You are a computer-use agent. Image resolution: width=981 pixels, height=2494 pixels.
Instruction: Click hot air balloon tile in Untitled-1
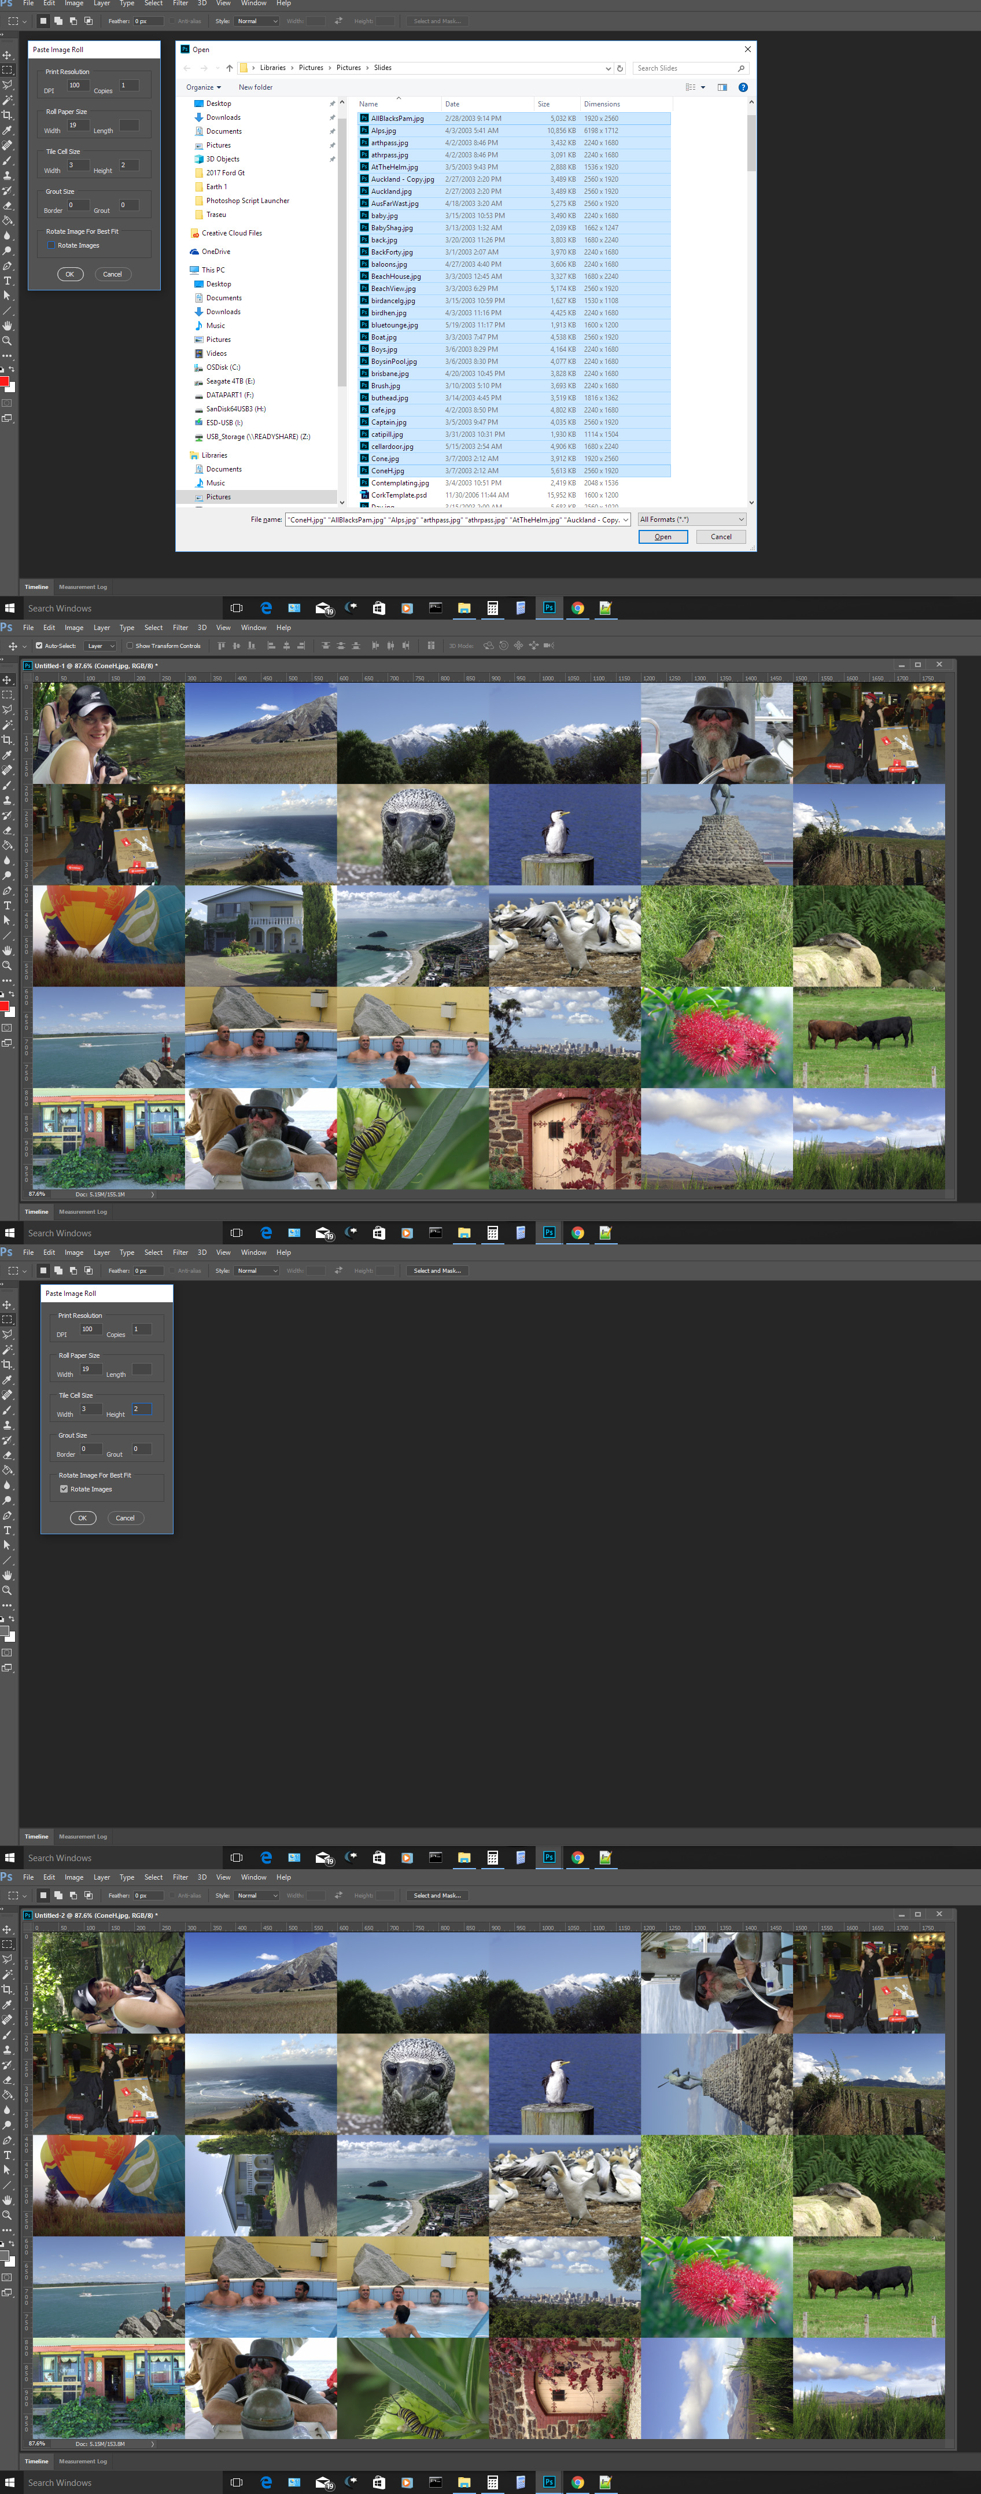[x=109, y=935]
